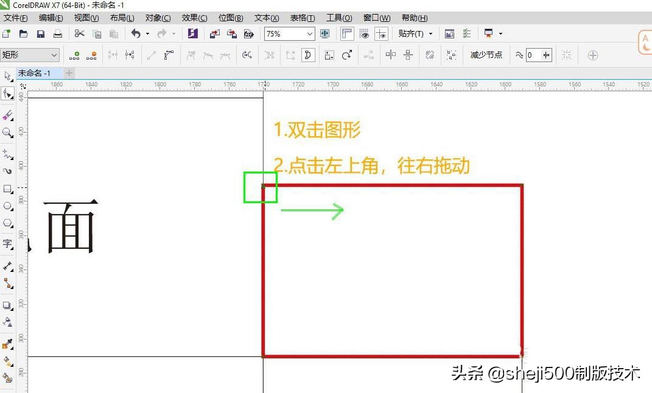Toggle the show guidelines button
Image resolution: width=652 pixels, height=393 pixels.
(x=381, y=34)
